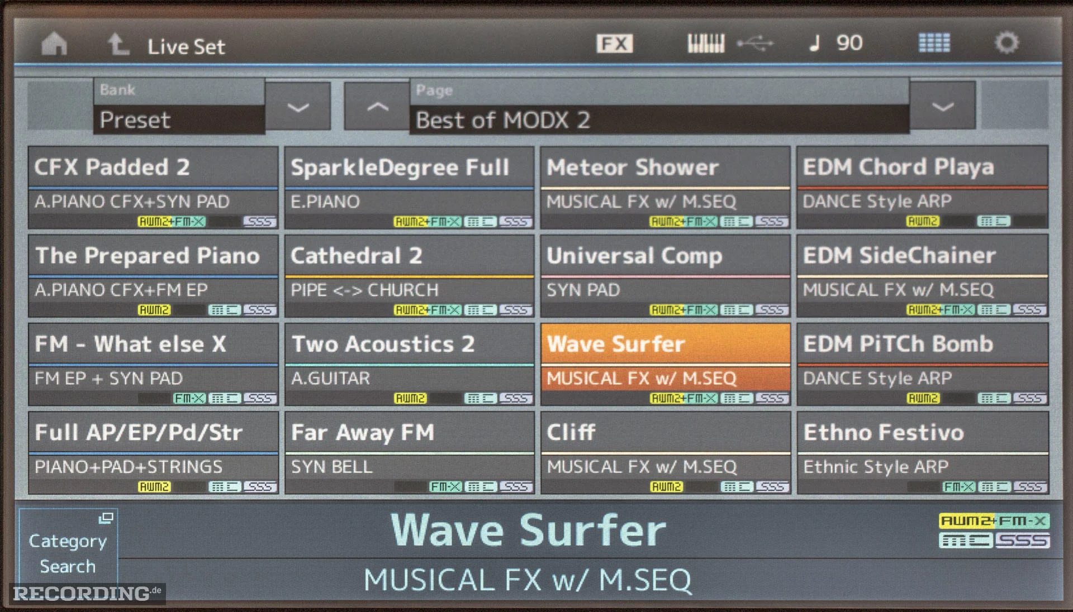Pick the EDM SideChainer performance
Image resolution: width=1073 pixels, height=612 pixels.
tap(922, 276)
